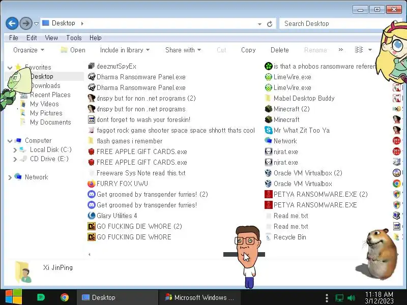Select My Pictures in navigation pane
This screenshot has height=305, width=407.
[x=46, y=113]
